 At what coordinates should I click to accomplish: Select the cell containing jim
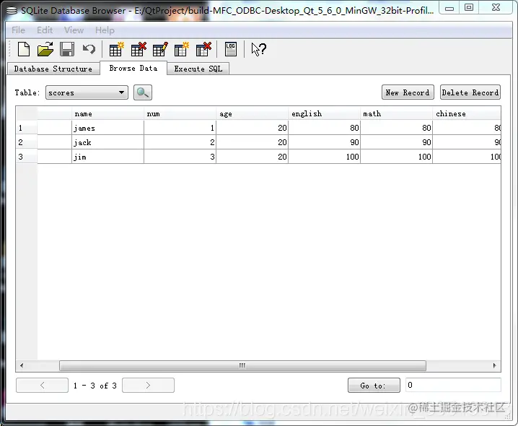[x=107, y=157]
